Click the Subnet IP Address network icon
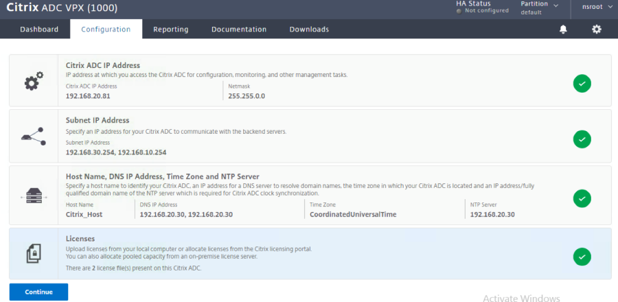The height and width of the screenshot is (302, 618). click(x=34, y=137)
